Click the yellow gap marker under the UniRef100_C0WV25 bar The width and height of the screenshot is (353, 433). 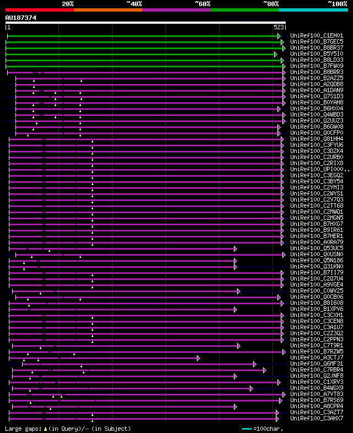41,293
